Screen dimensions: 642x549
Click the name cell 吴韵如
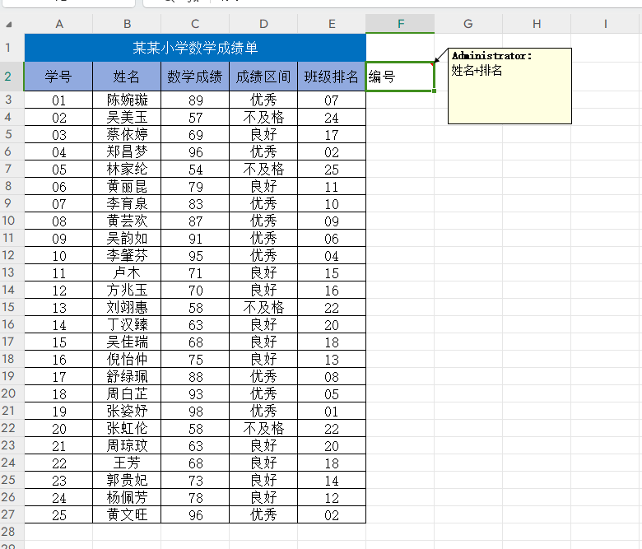pyautogui.click(x=127, y=238)
